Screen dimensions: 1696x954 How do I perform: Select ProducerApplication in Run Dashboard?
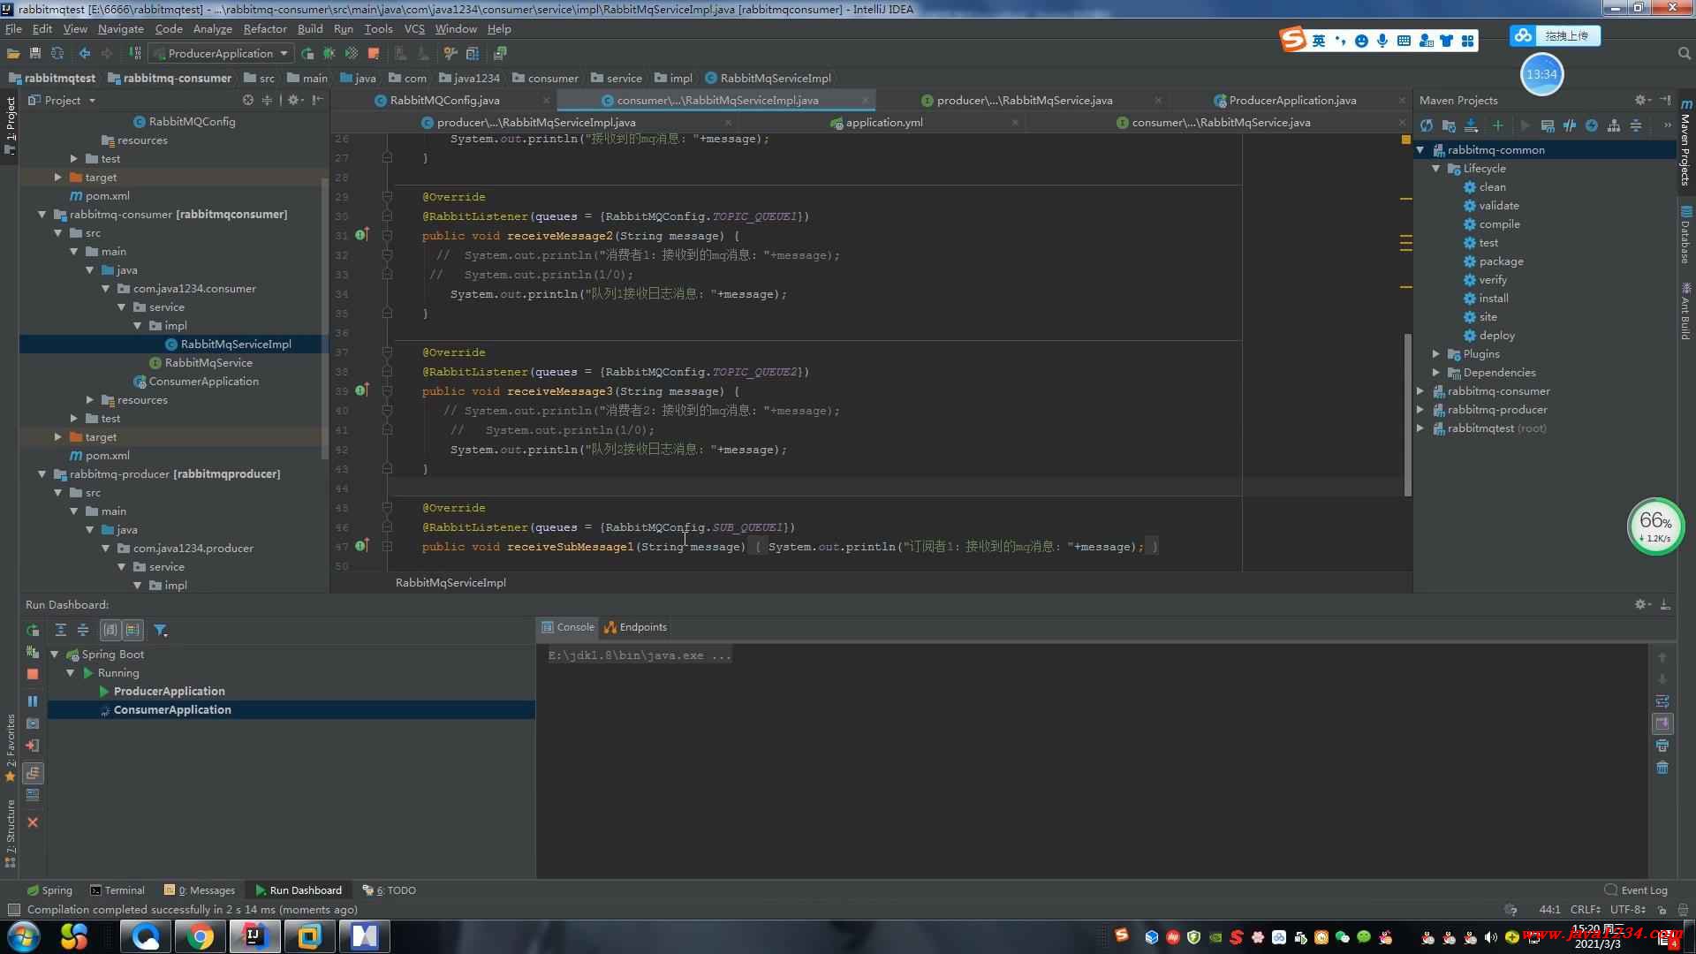(x=169, y=692)
